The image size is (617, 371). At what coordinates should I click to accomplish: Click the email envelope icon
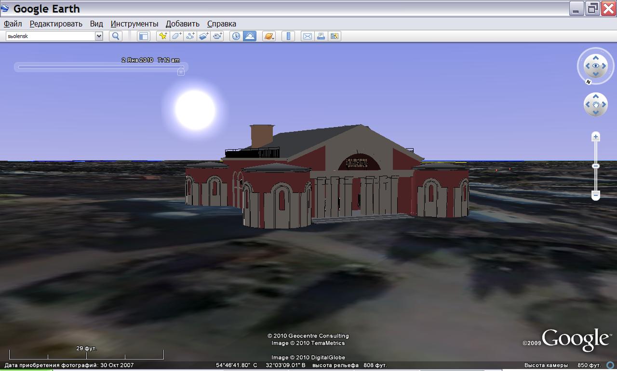pos(307,36)
